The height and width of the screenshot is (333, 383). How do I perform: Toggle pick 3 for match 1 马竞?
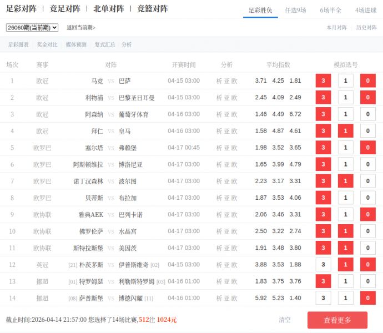click(x=323, y=81)
